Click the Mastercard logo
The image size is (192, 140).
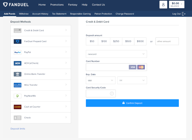pyautogui.click(x=141, y=67)
